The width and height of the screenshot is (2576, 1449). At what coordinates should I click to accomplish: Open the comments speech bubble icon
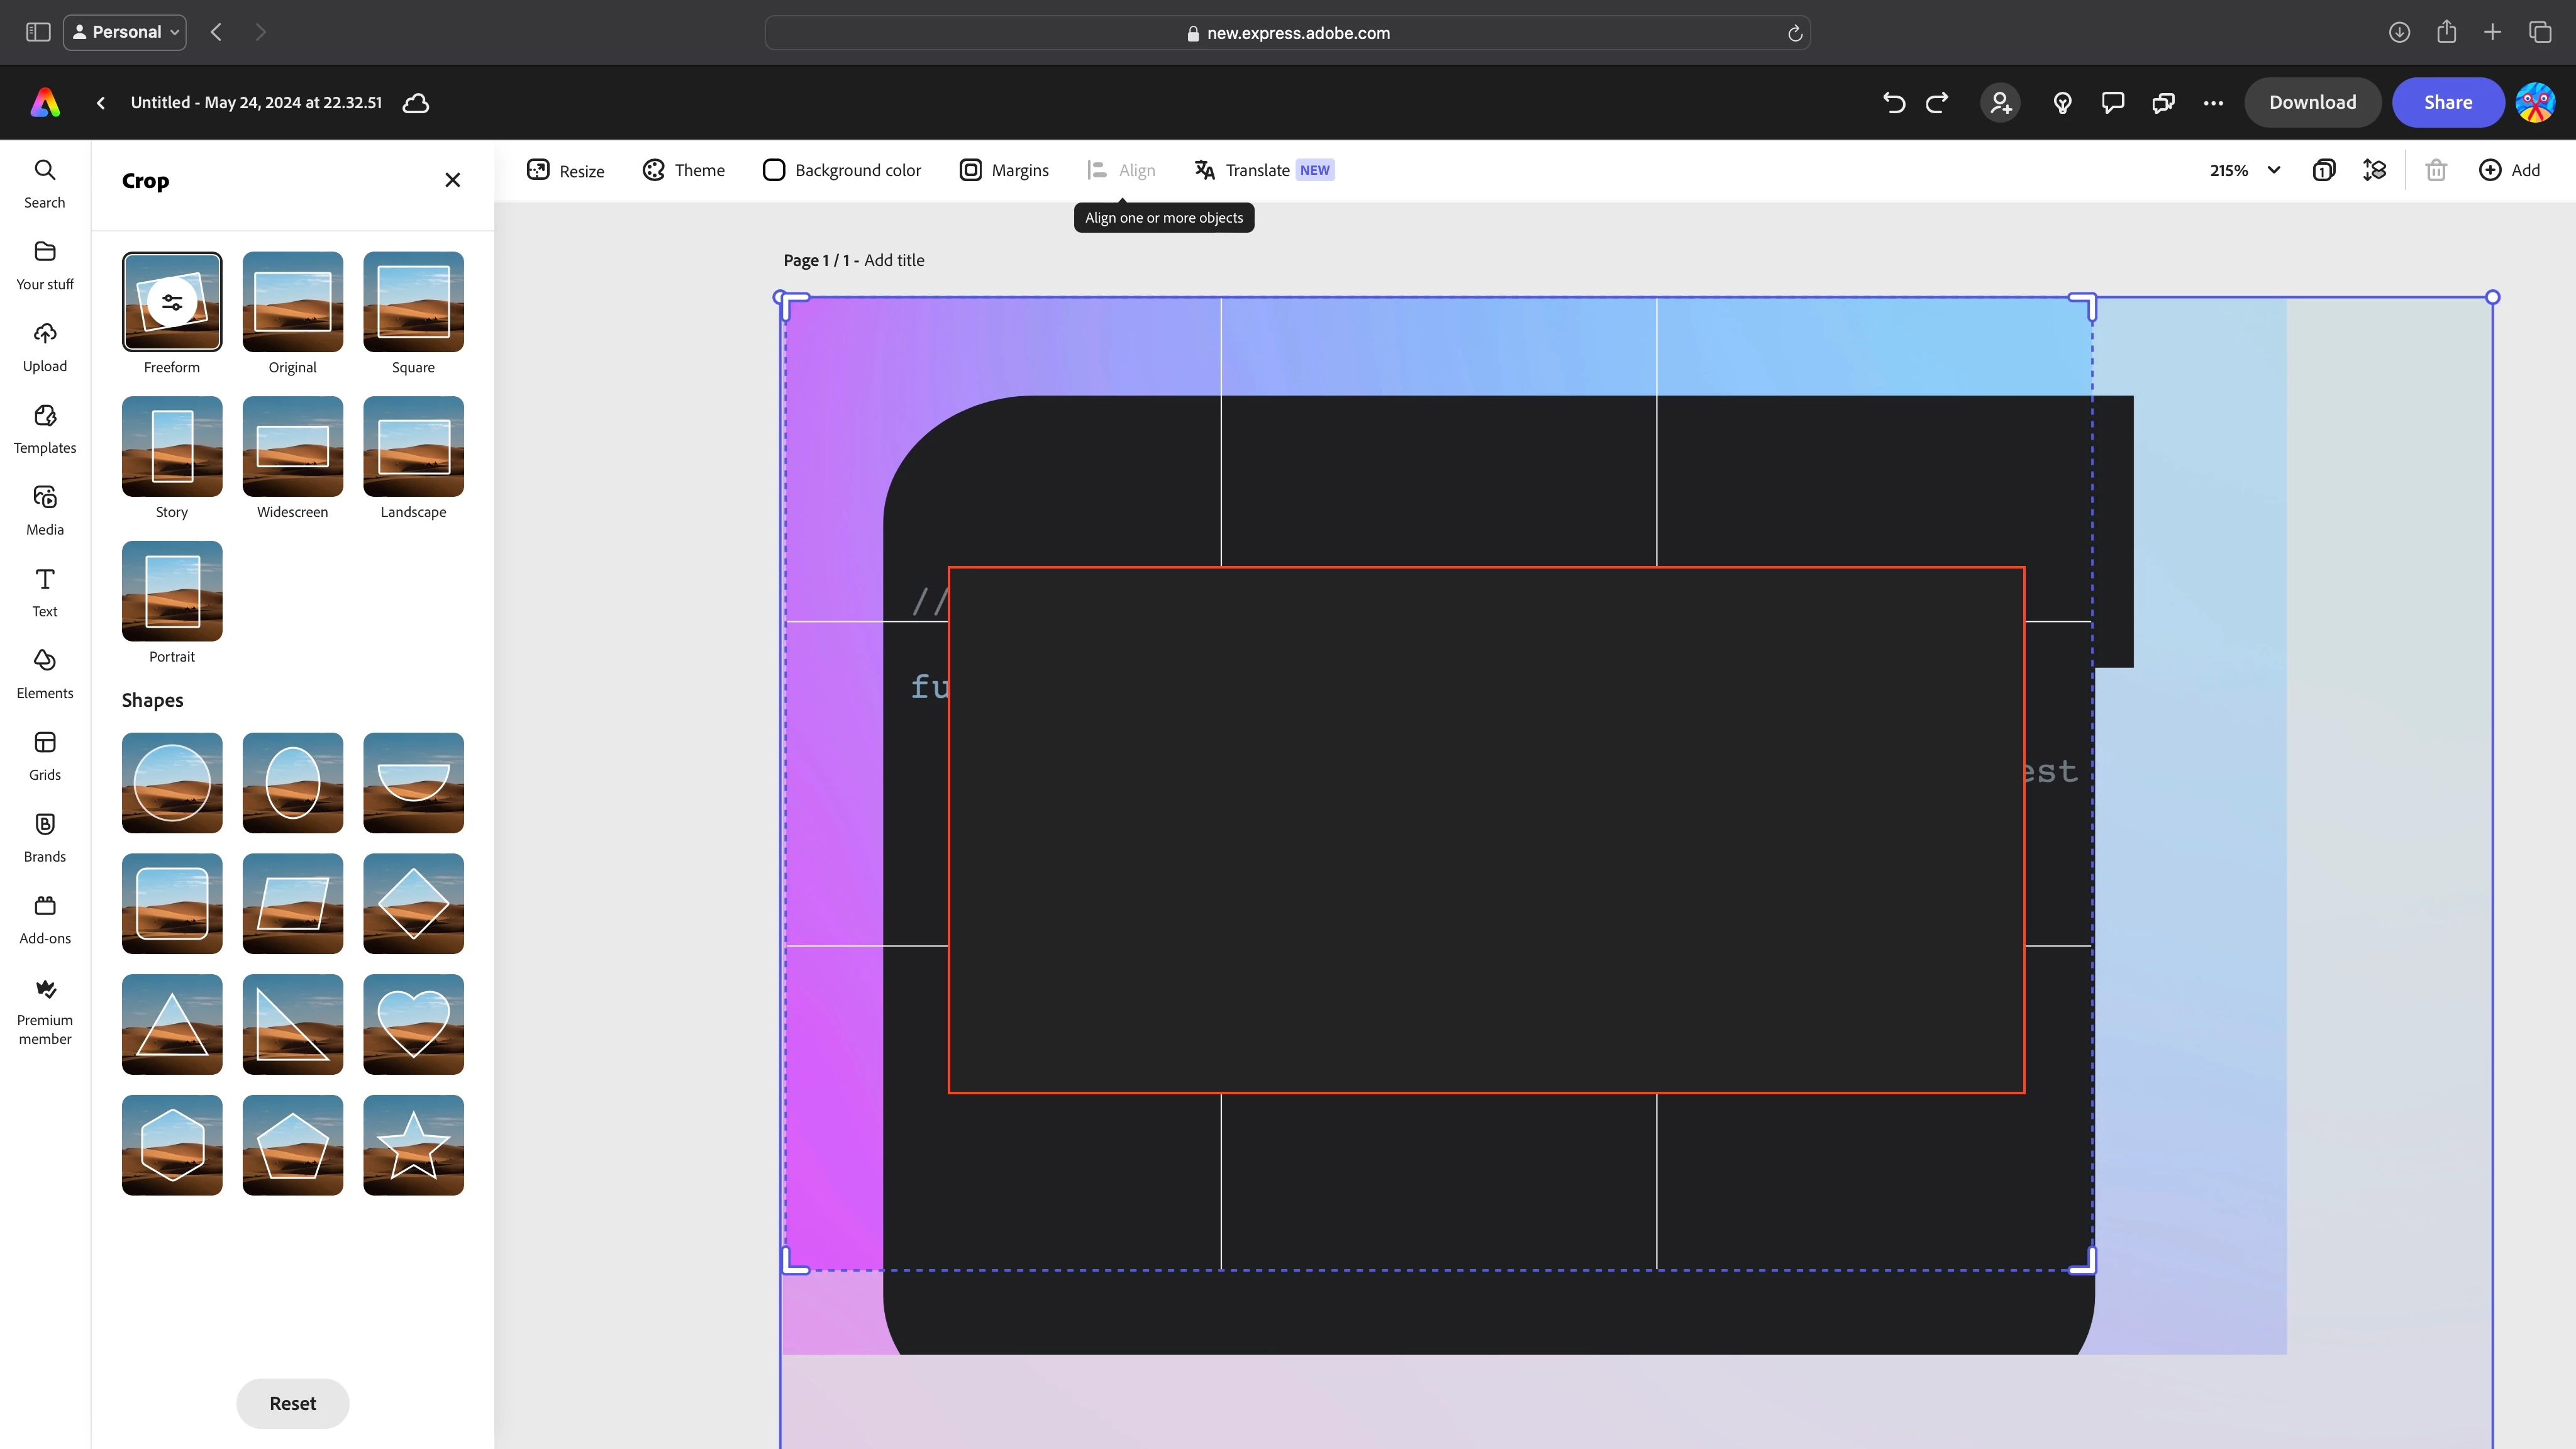pos(2112,102)
